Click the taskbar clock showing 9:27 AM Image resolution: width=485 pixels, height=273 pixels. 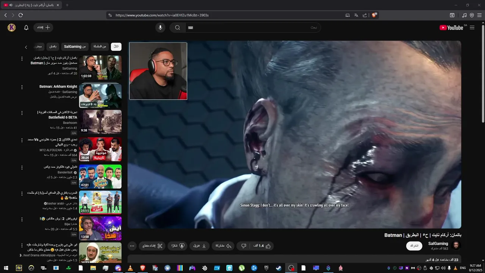tap(475, 268)
